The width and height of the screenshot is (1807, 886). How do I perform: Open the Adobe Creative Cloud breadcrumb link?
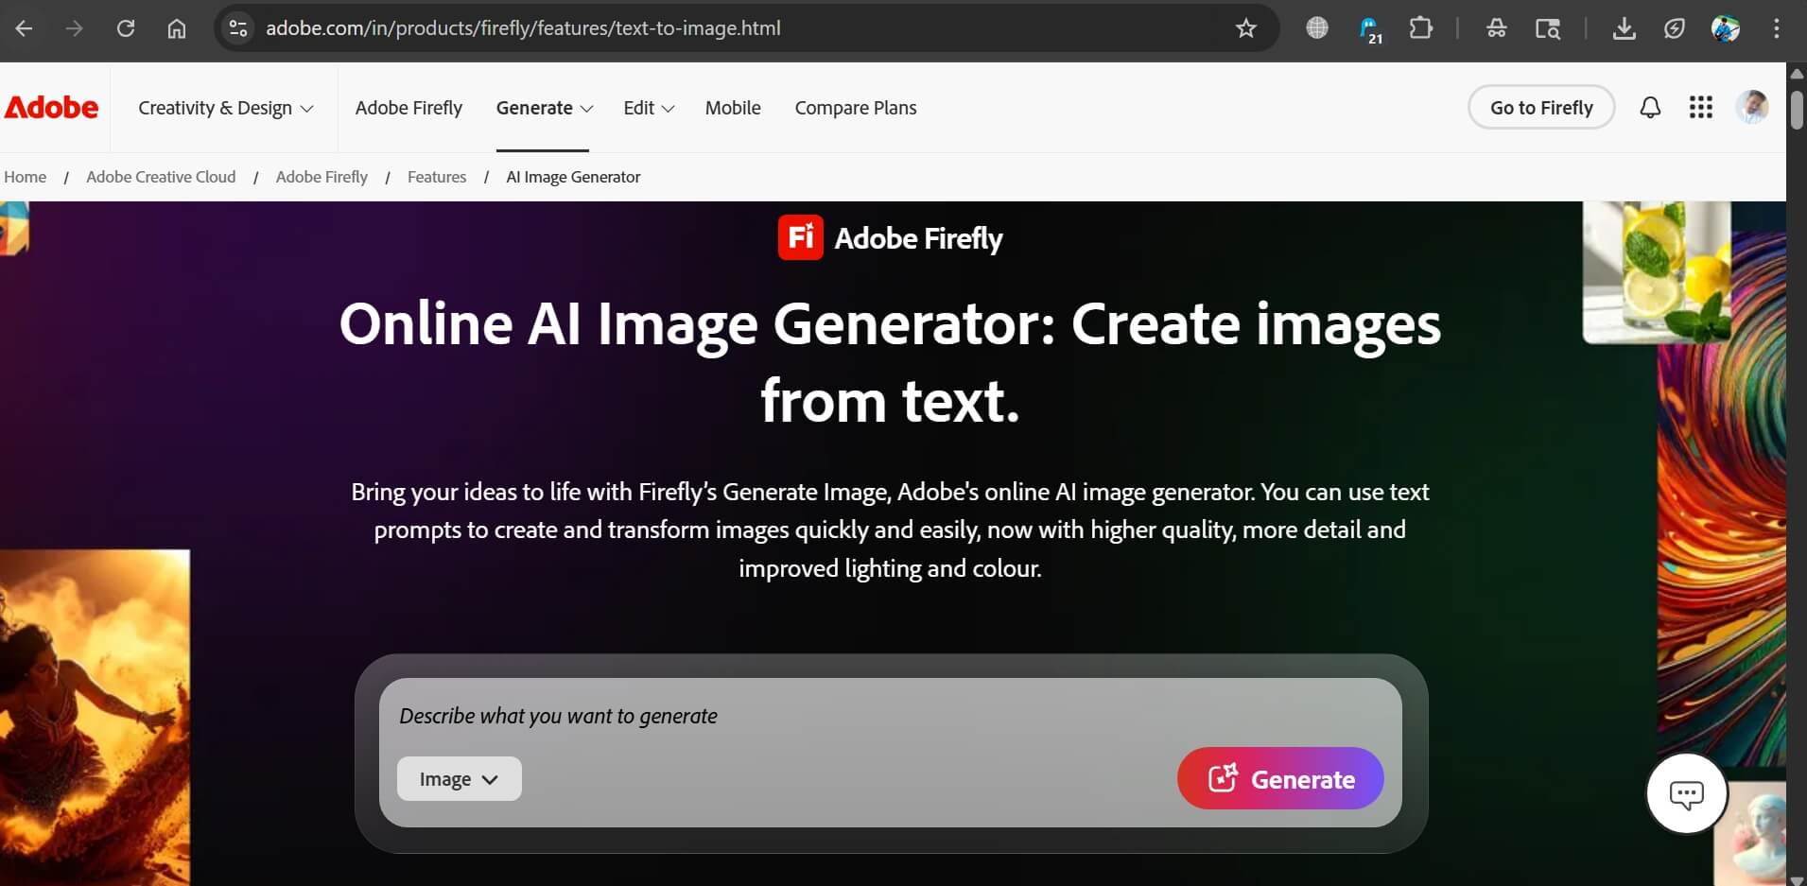(x=161, y=176)
